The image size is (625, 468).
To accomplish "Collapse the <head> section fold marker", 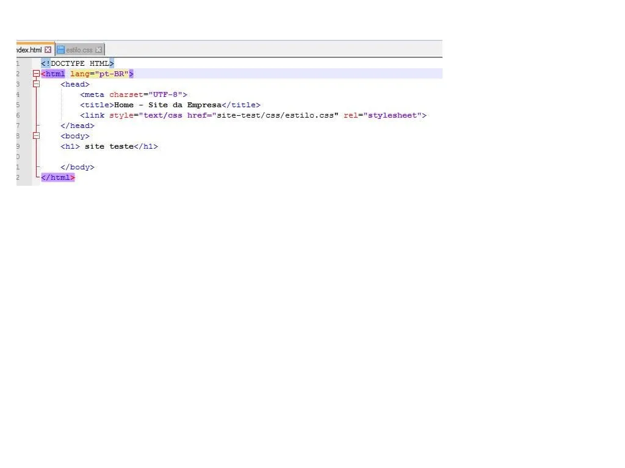I will pos(36,84).
